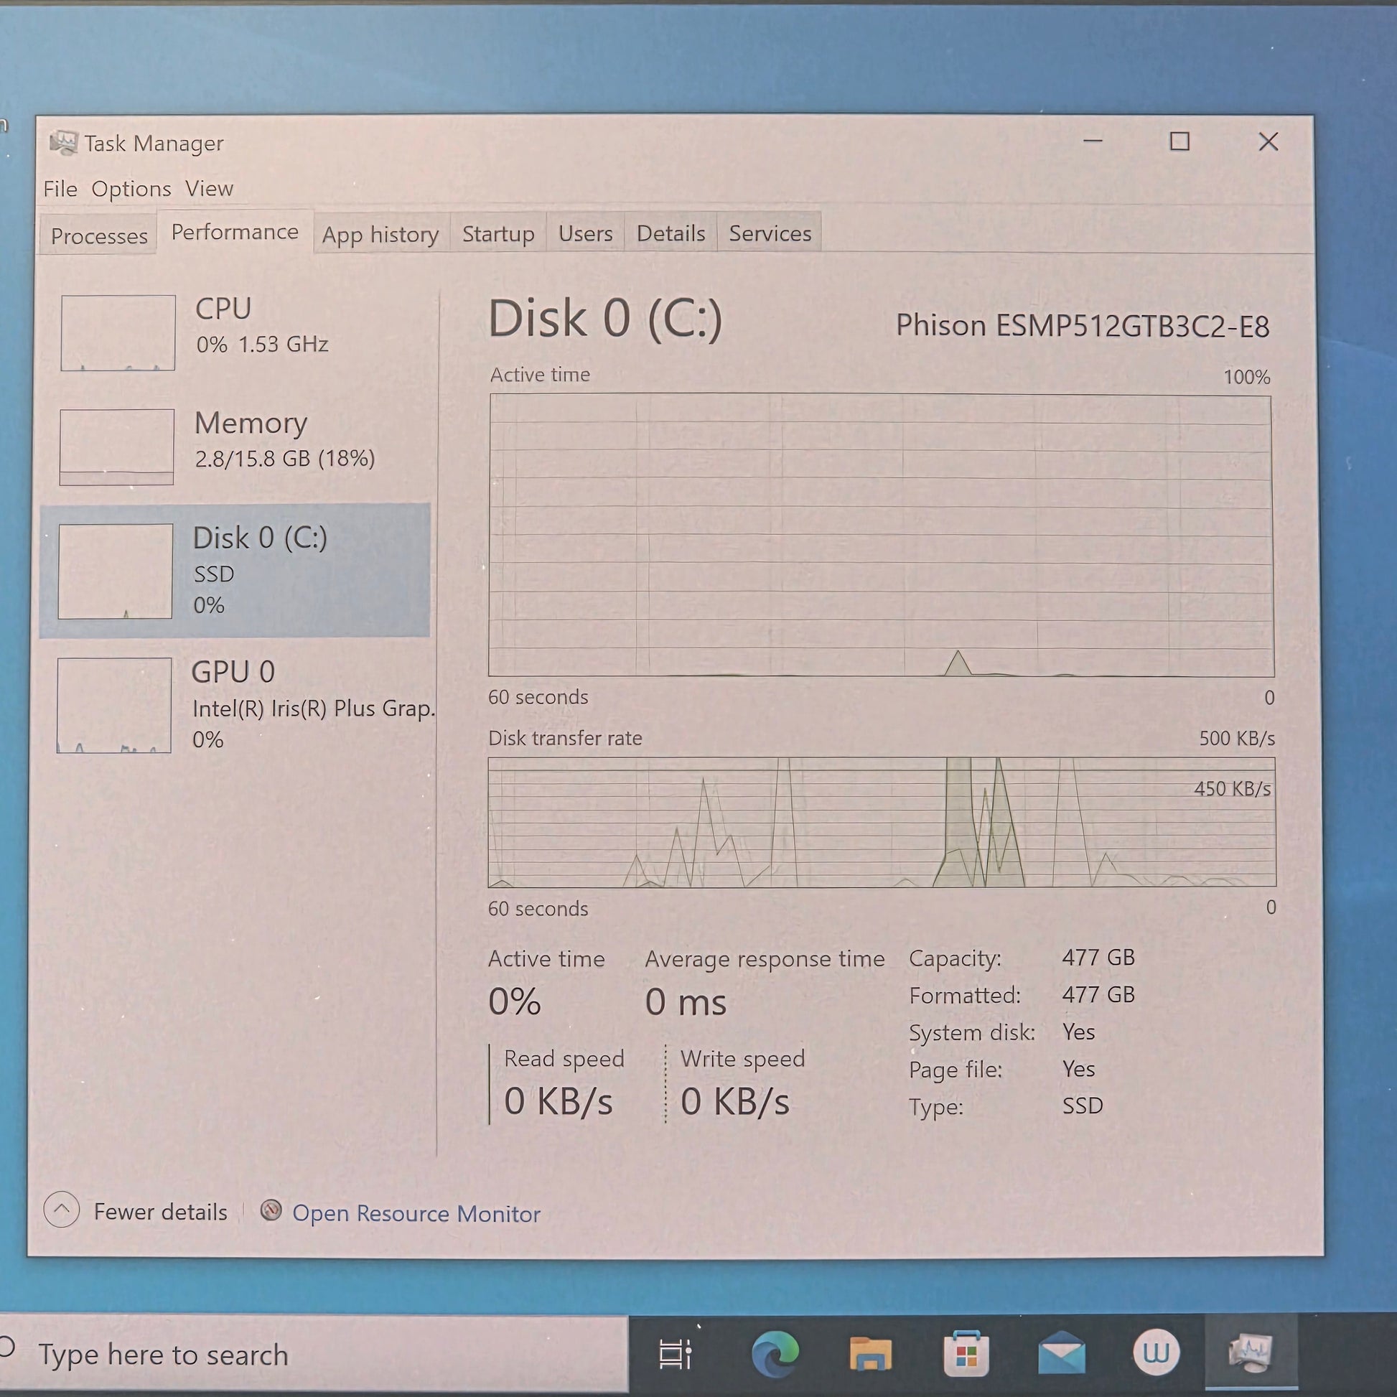Select the Memory performance graph thumbnail
The width and height of the screenshot is (1397, 1397).
click(x=116, y=447)
